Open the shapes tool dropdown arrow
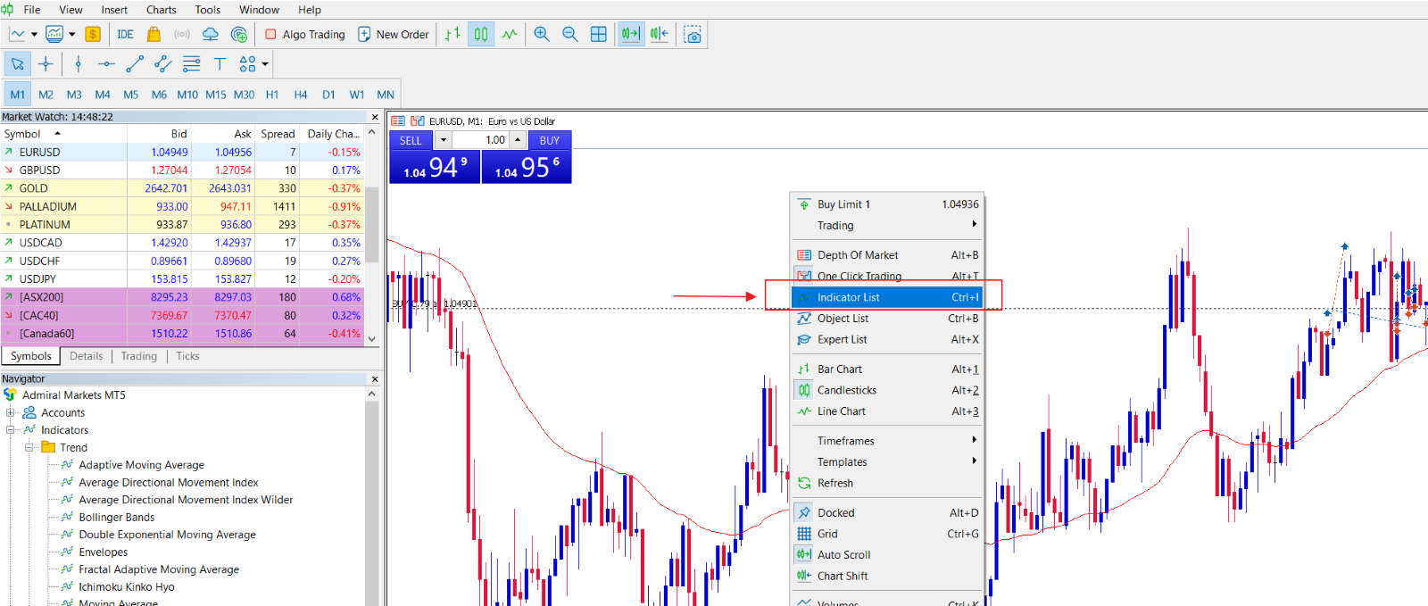Screen dimensions: 1428x606 [264, 63]
